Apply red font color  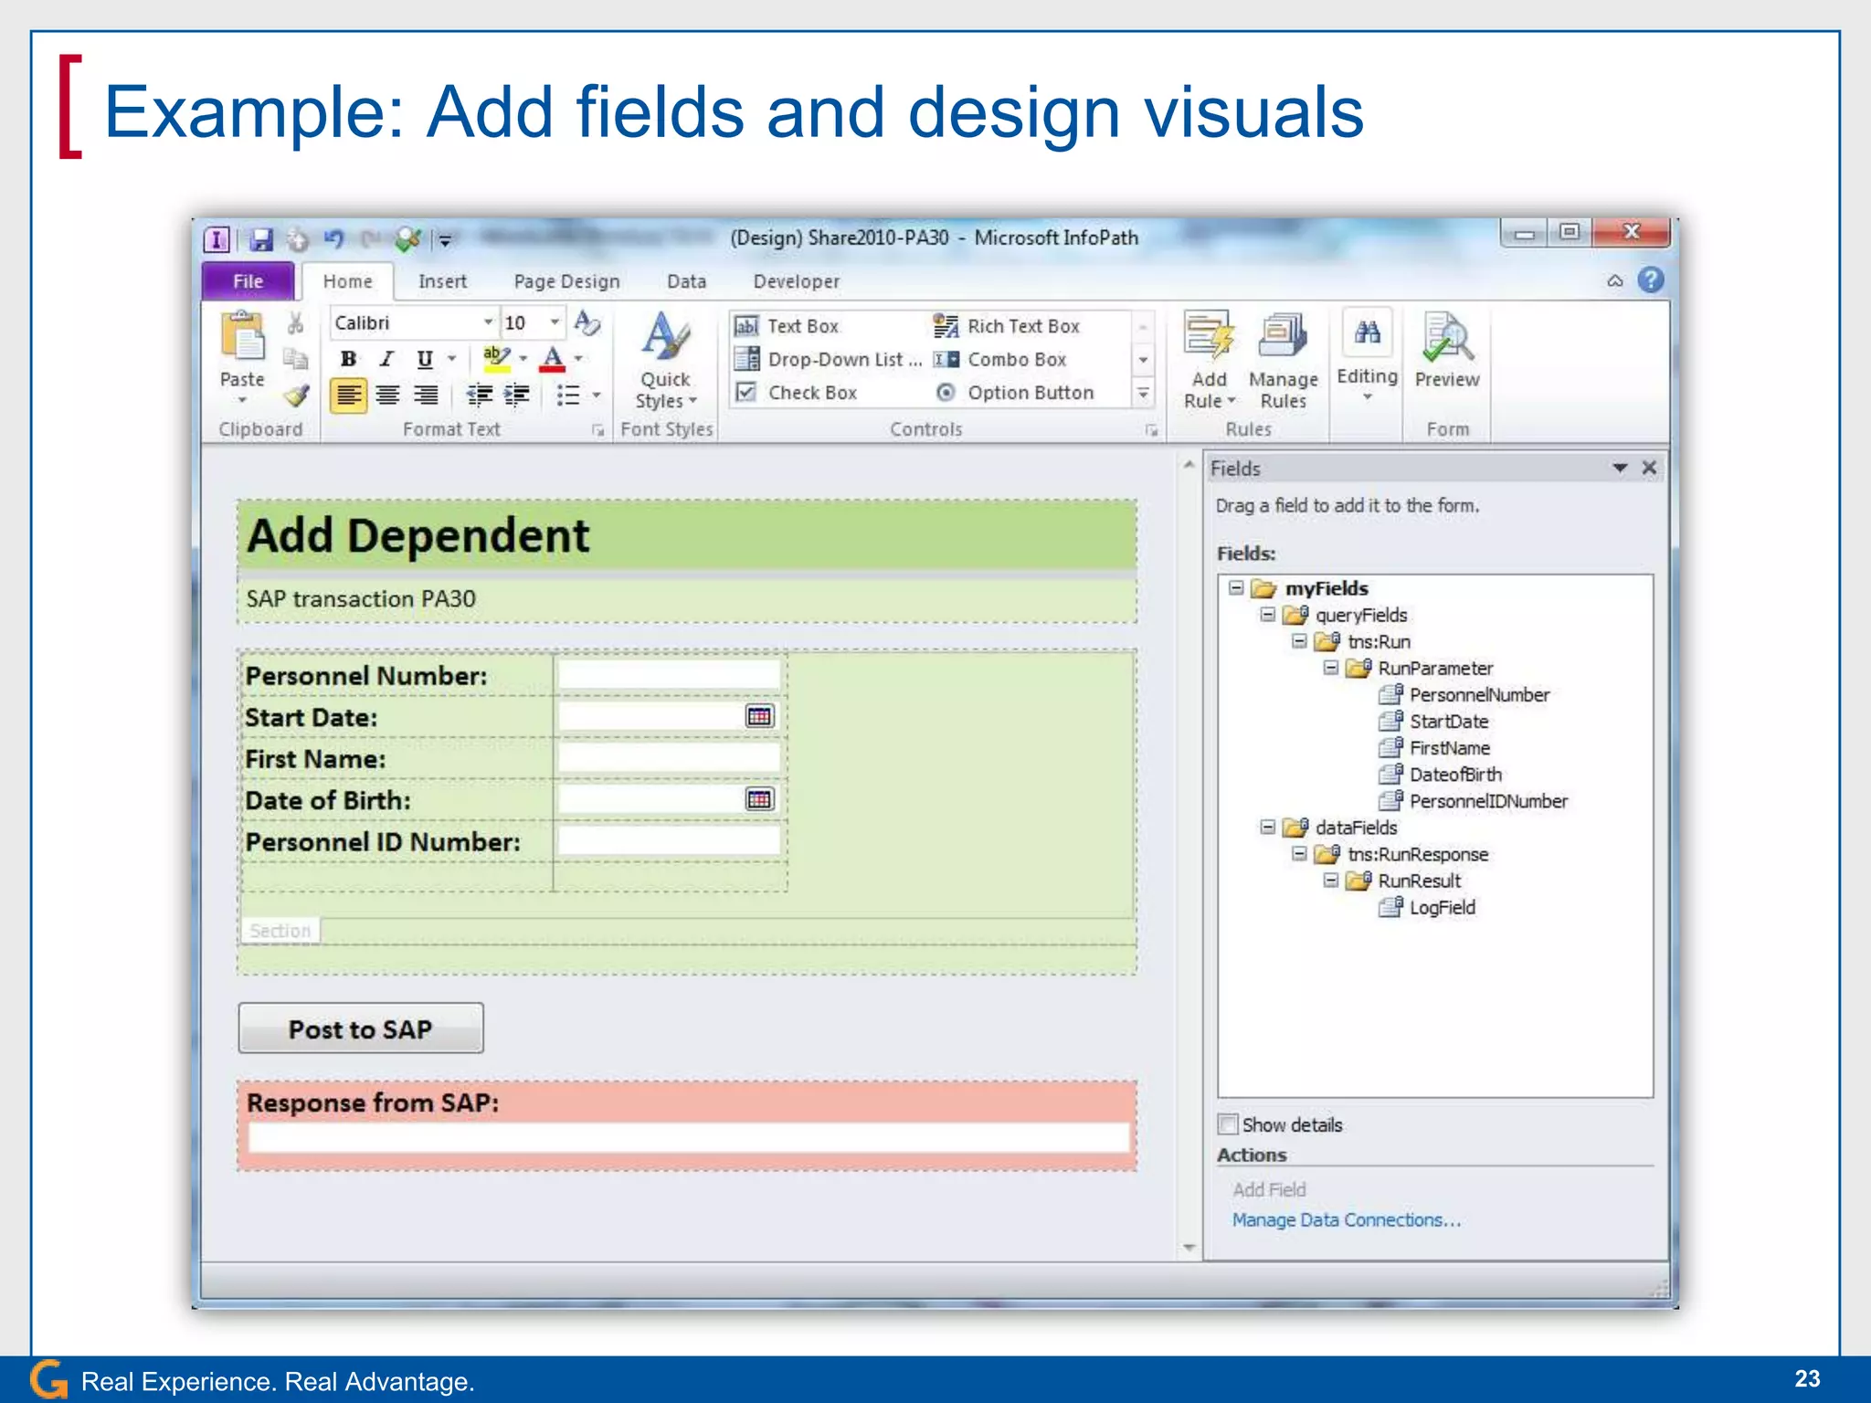tap(553, 359)
